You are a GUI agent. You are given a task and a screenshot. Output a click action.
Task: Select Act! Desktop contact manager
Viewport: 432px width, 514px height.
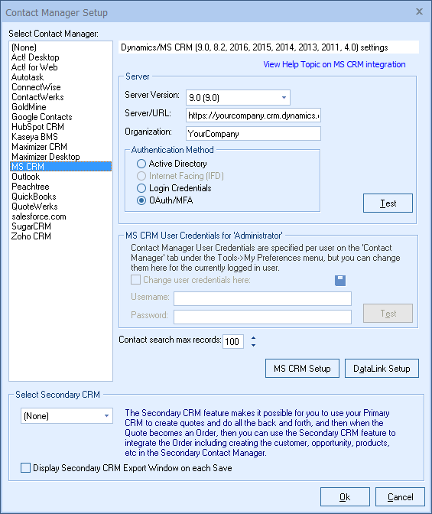click(x=60, y=57)
